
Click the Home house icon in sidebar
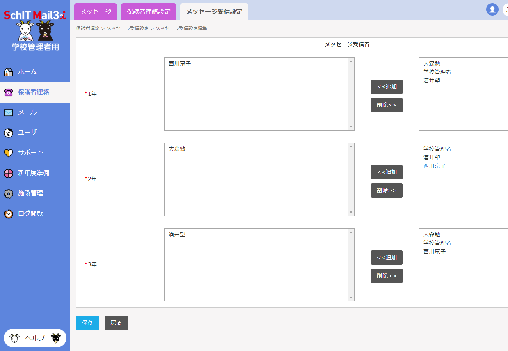(x=9, y=72)
